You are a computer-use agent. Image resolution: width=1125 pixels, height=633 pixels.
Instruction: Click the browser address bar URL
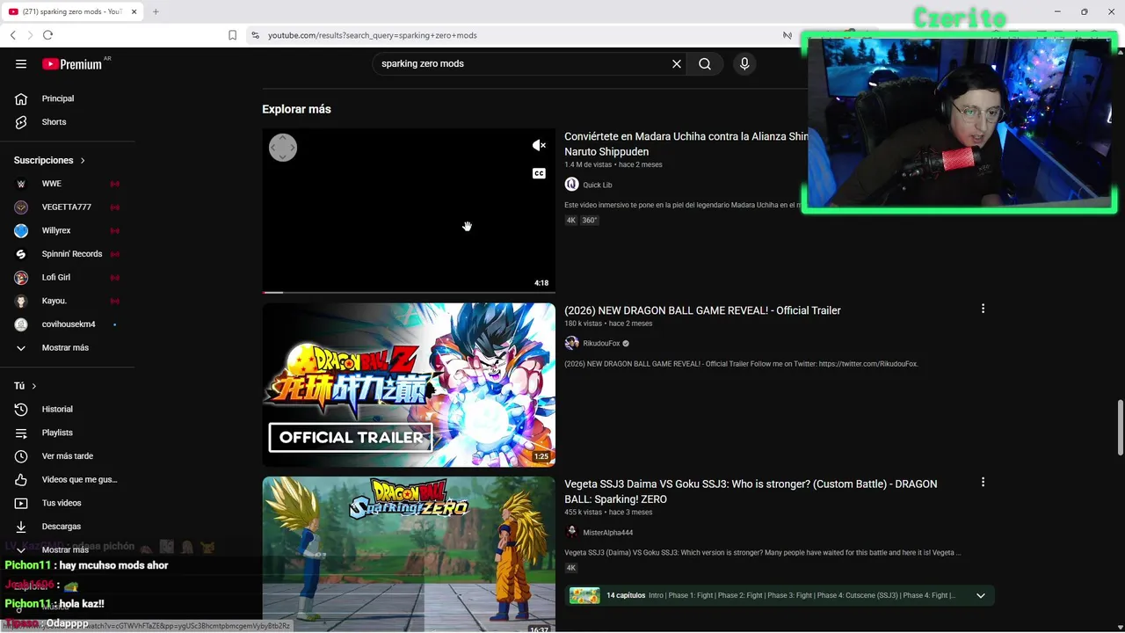pyautogui.click(x=373, y=35)
